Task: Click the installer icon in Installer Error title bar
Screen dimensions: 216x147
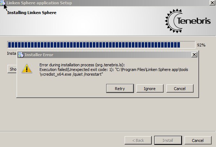Action: pos(21,55)
